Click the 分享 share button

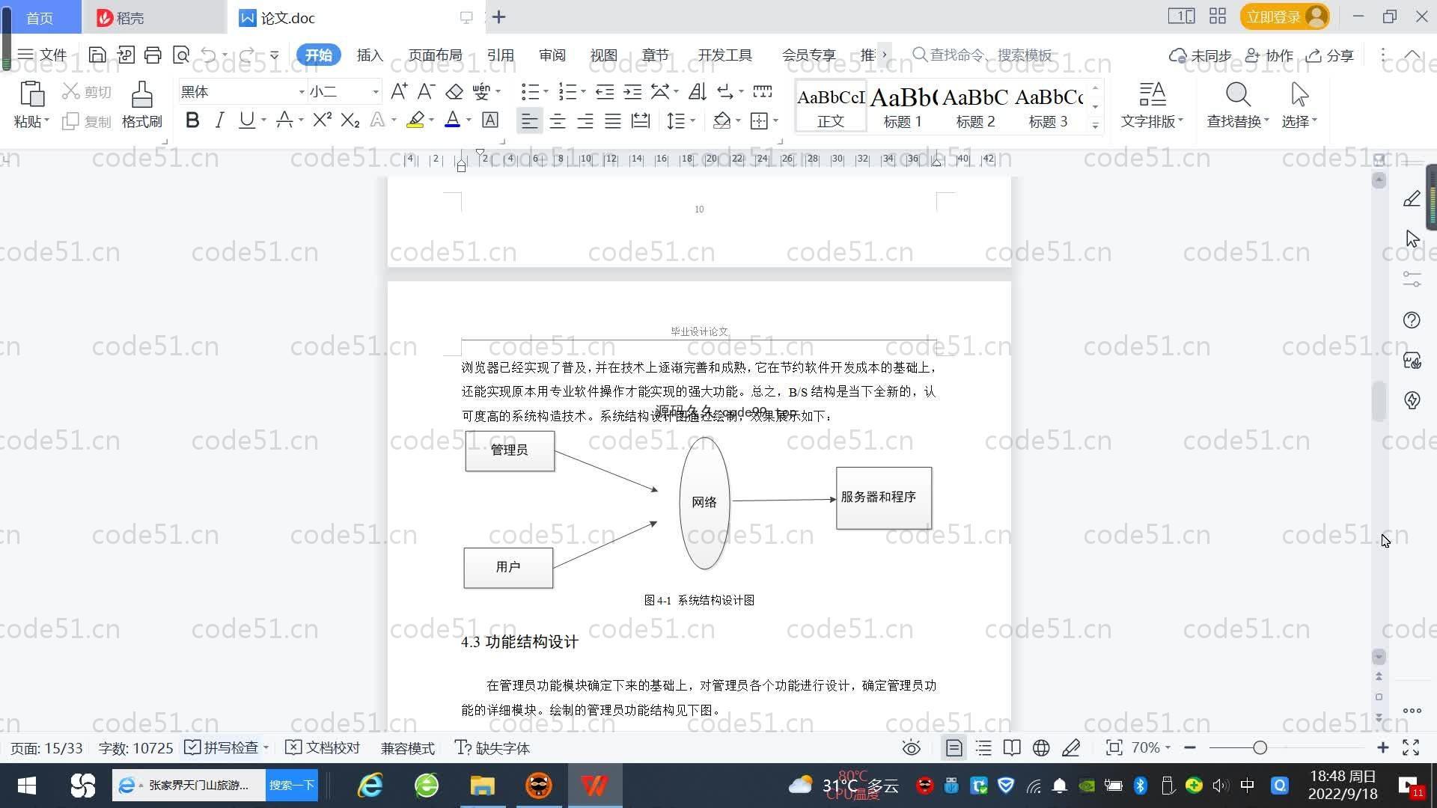coord(1330,55)
